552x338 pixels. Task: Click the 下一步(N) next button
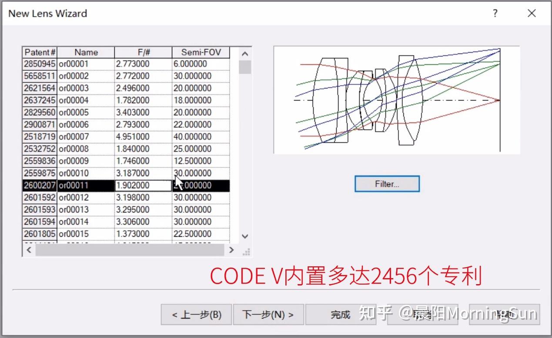(268, 314)
